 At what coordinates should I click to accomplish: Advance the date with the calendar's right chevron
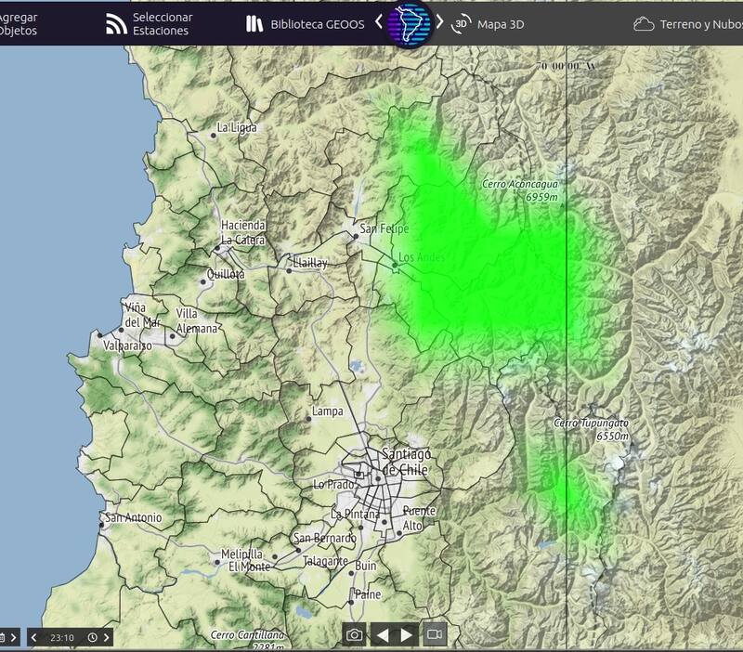pyautogui.click(x=14, y=638)
